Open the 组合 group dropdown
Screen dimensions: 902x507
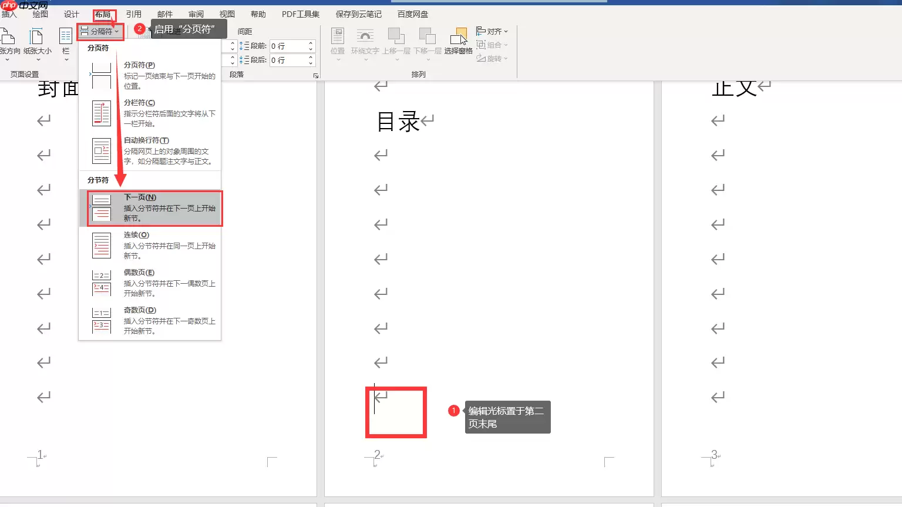coord(492,45)
